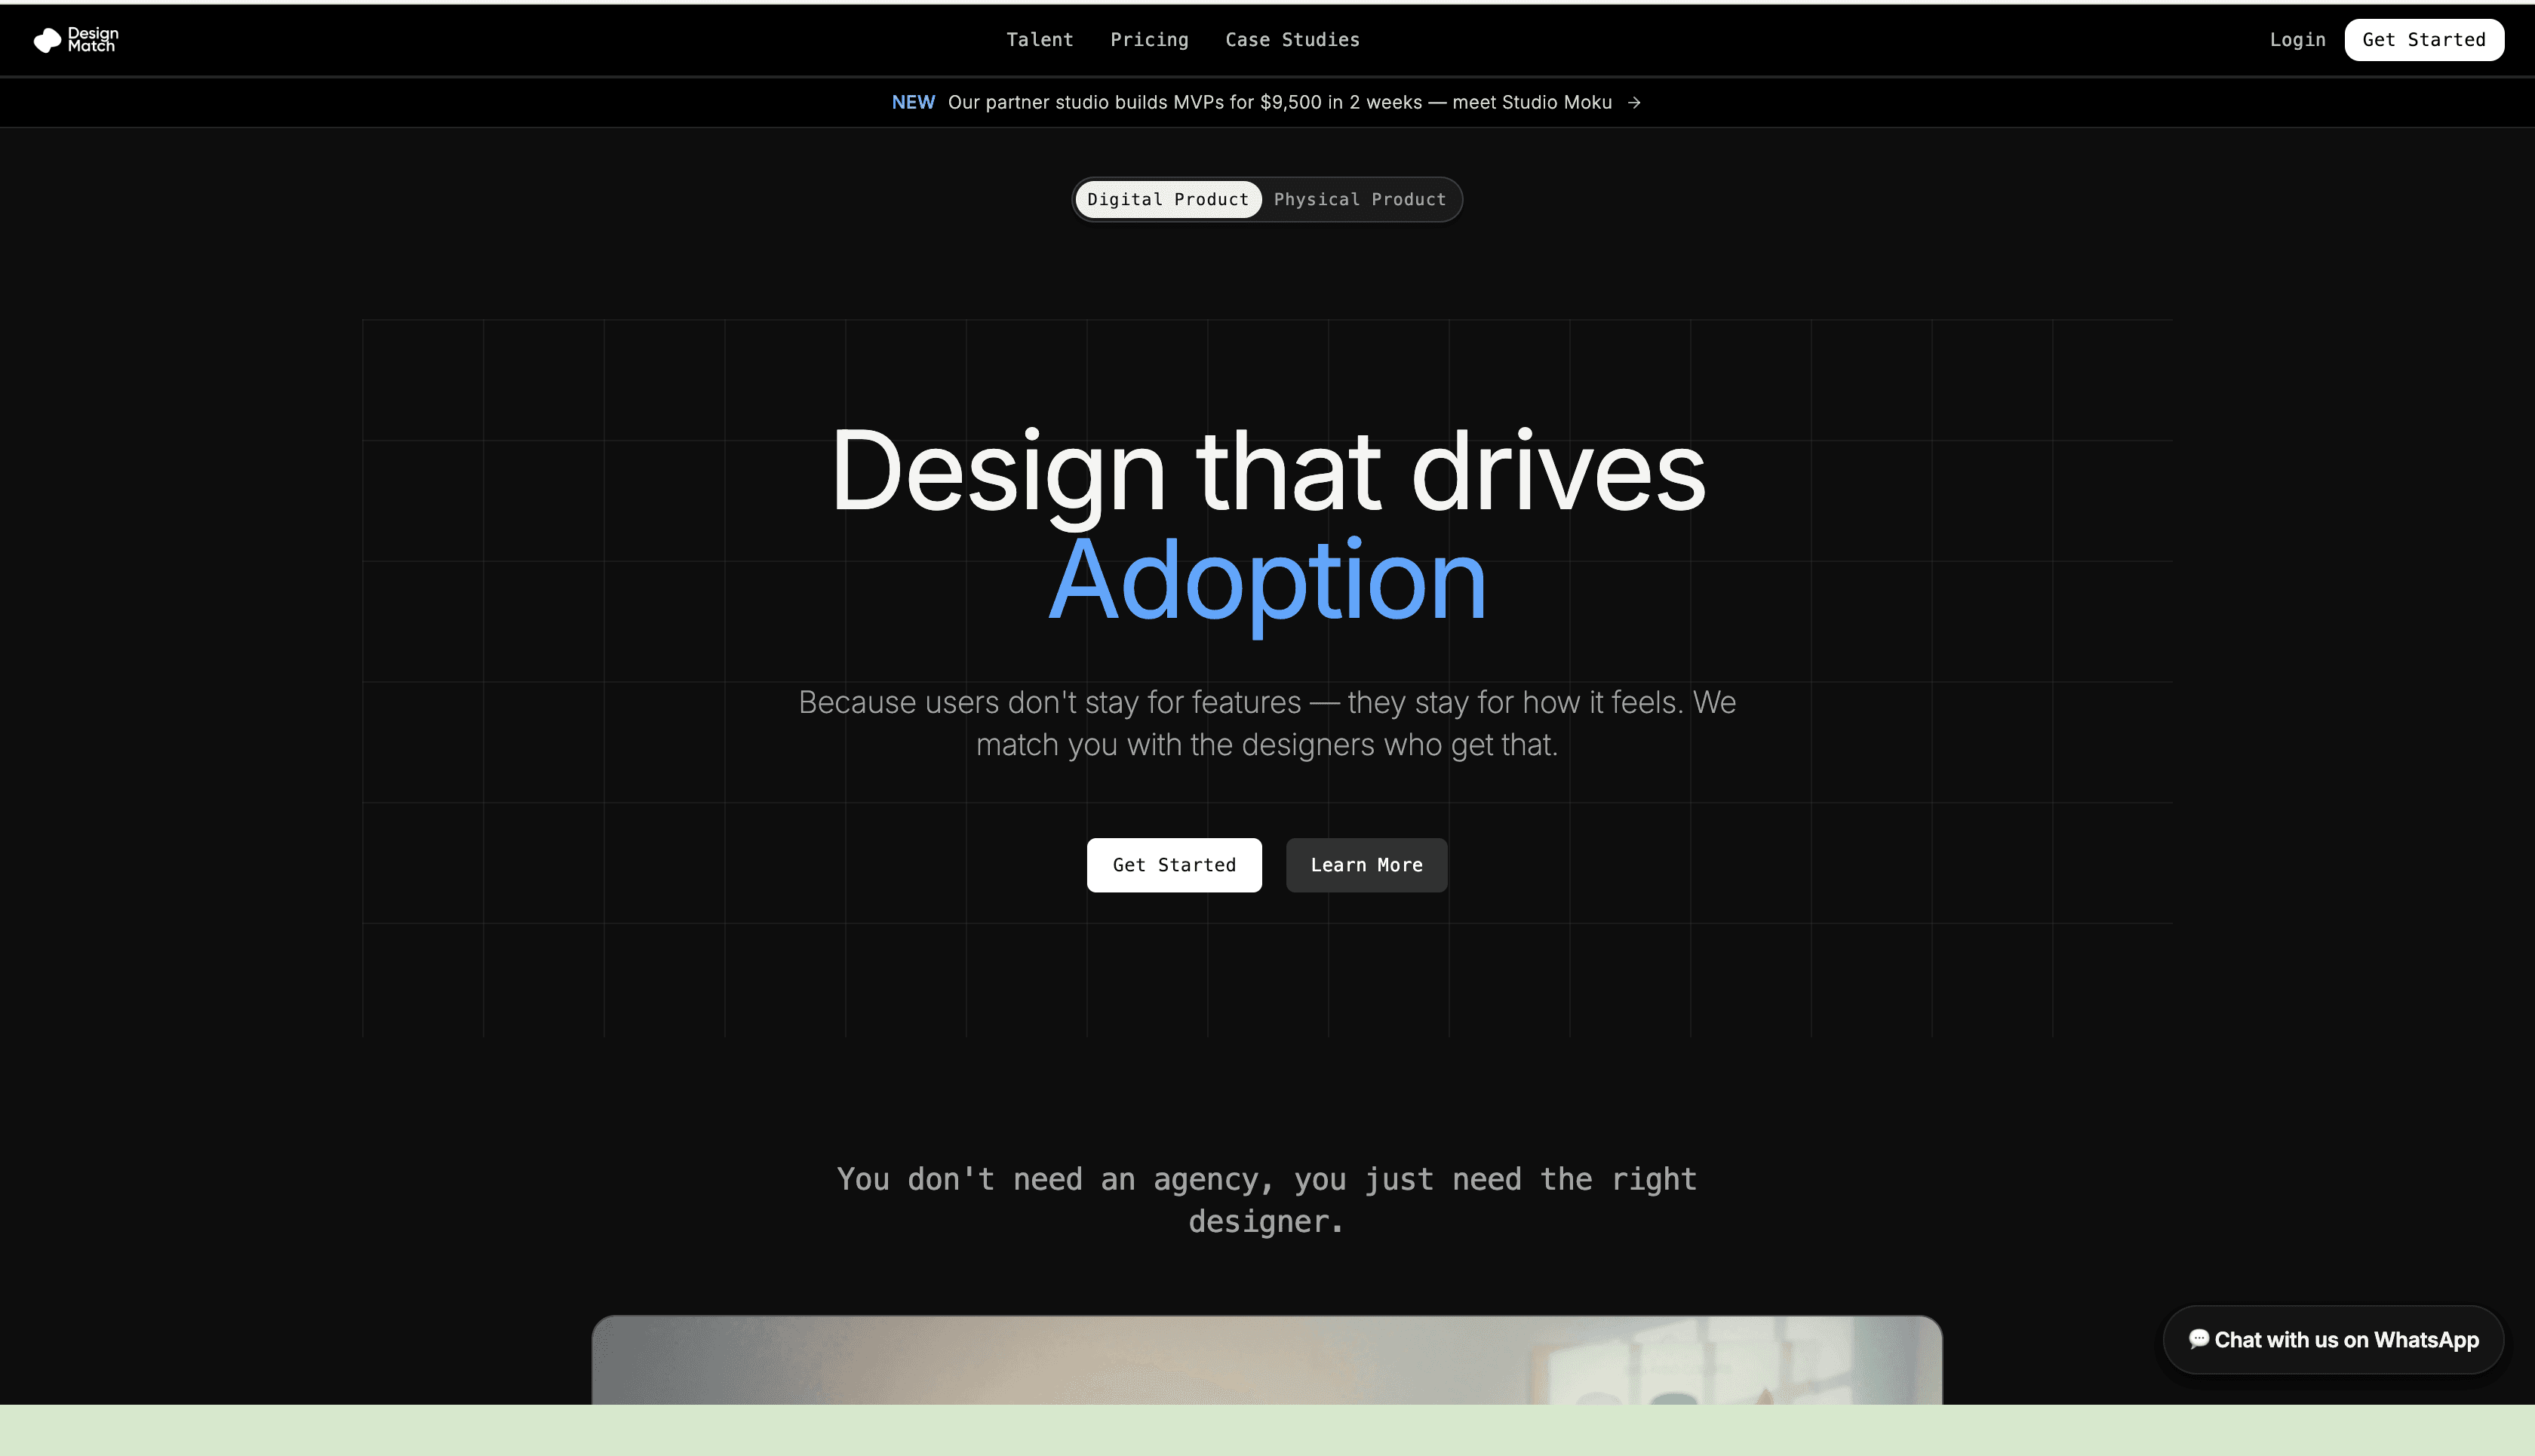Open Chat with us on WhatsApp

[2333, 1340]
